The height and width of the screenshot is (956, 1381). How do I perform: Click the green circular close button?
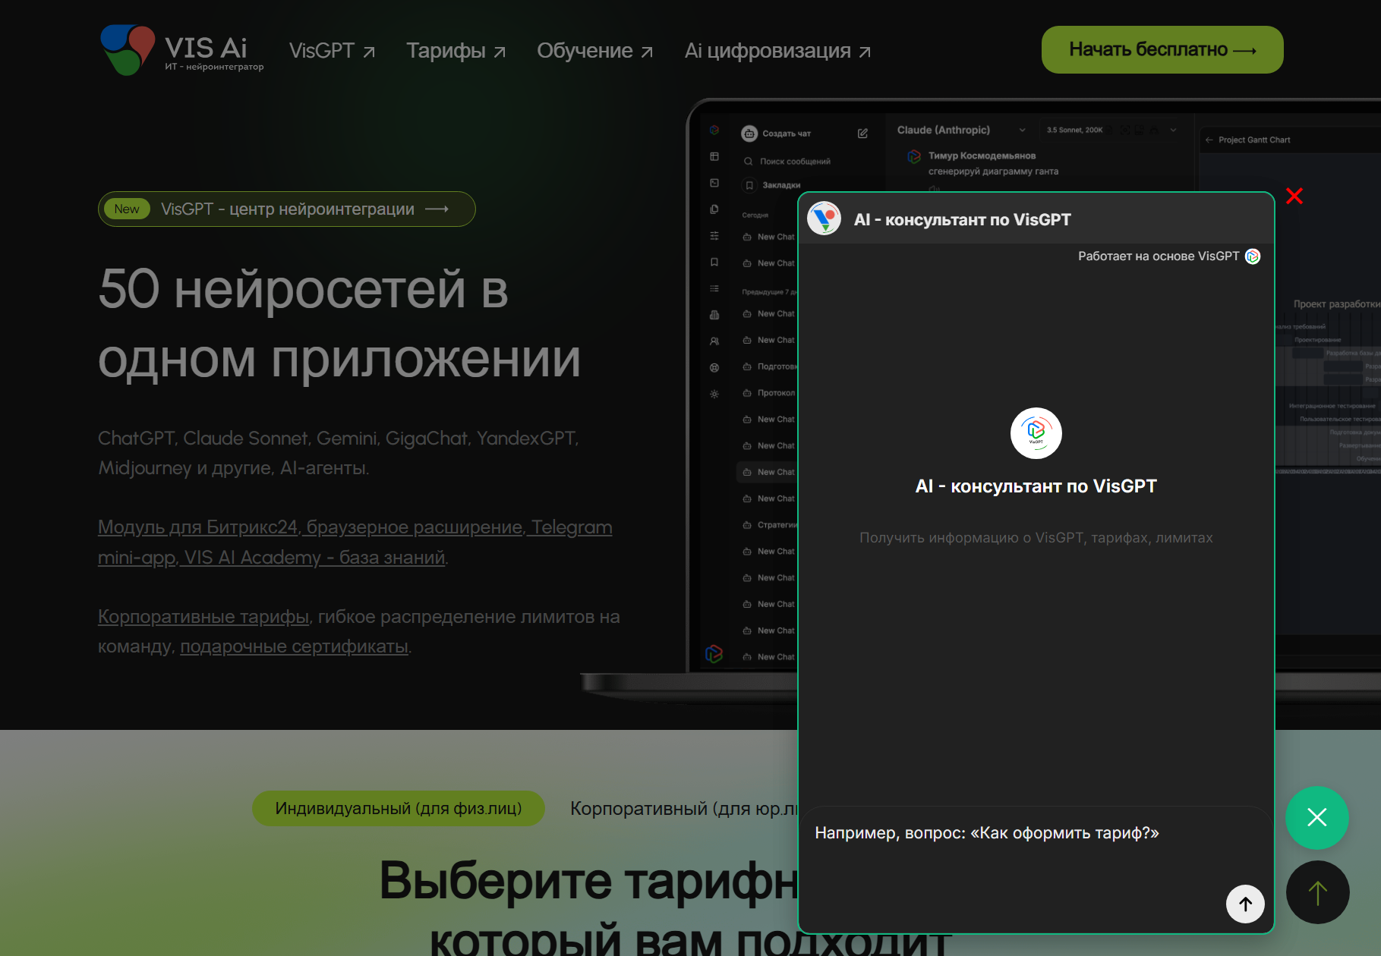point(1316,818)
